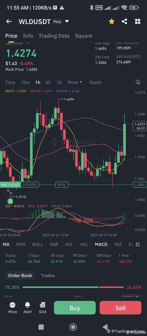Open the Alert bell icon
Image resolution: width=147 pixels, height=336 pixels.
point(27,308)
